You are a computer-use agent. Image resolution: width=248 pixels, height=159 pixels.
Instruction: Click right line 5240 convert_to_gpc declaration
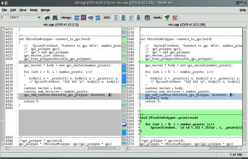[176, 39]
